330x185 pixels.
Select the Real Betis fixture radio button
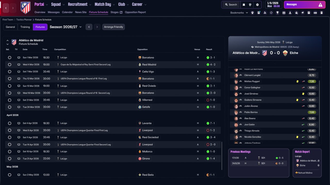(x=10, y=175)
